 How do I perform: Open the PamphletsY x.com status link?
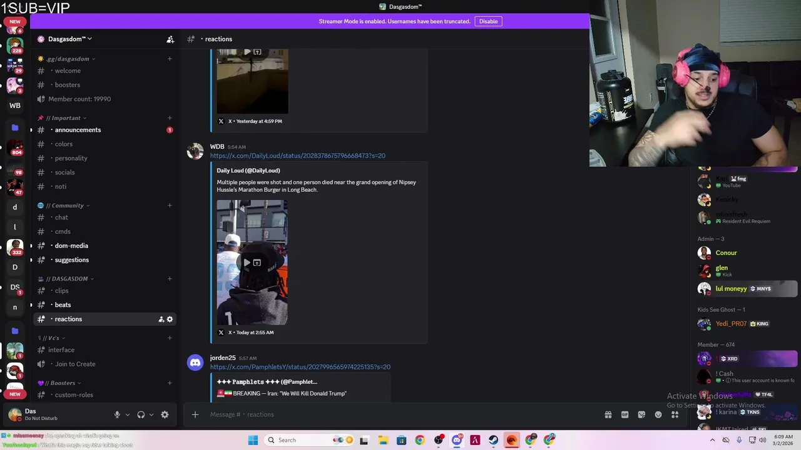[300, 367]
